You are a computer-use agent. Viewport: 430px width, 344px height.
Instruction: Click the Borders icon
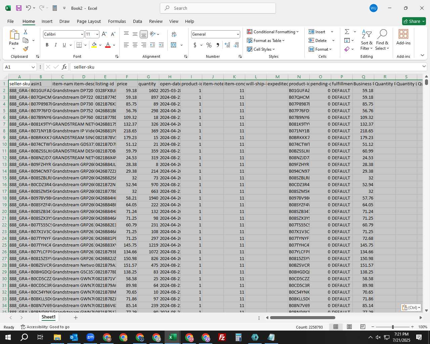click(x=79, y=45)
